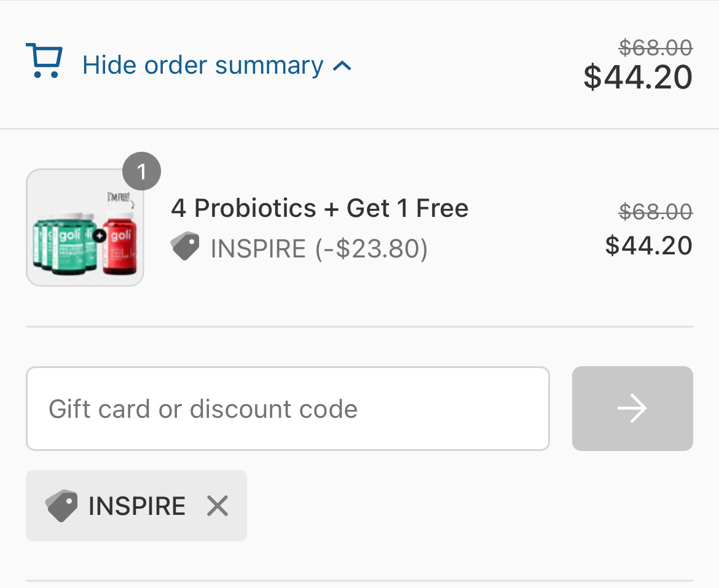Click the shopping cart icon
This screenshot has height=588, width=719.
[x=44, y=61]
